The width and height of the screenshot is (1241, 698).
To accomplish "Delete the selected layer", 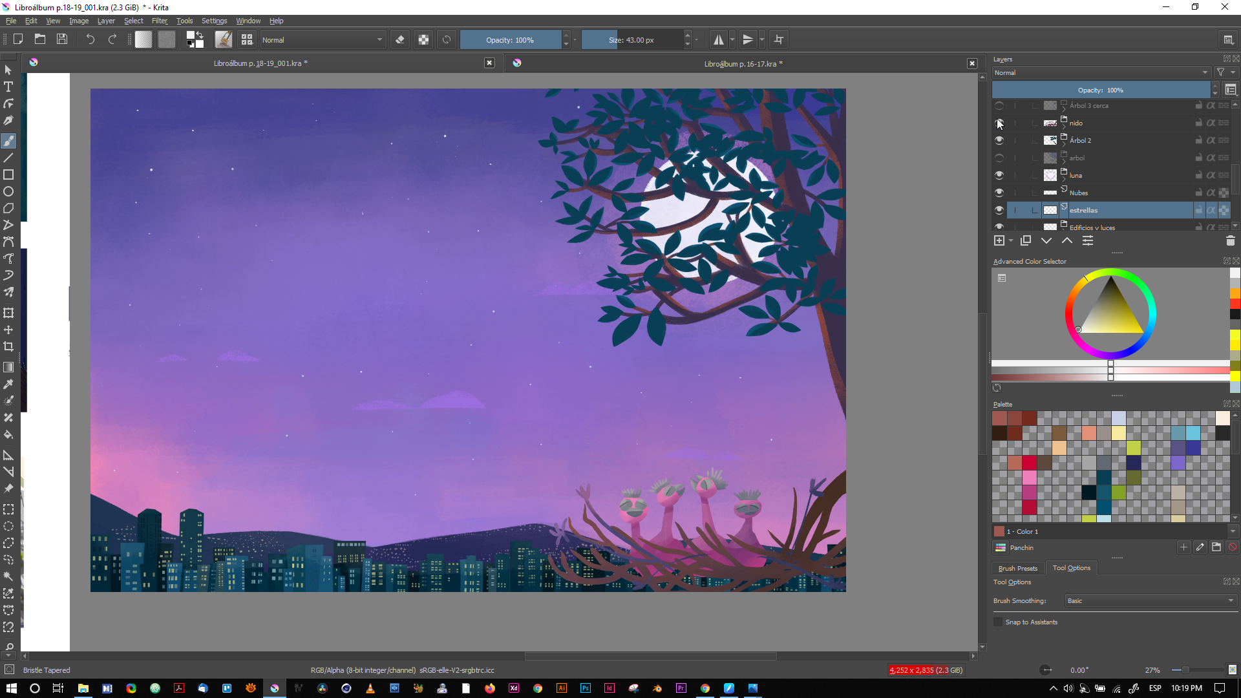I will [x=1230, y=240].
